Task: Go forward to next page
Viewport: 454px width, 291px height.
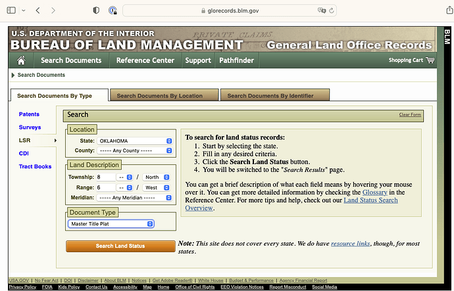Action: point(53,11)
